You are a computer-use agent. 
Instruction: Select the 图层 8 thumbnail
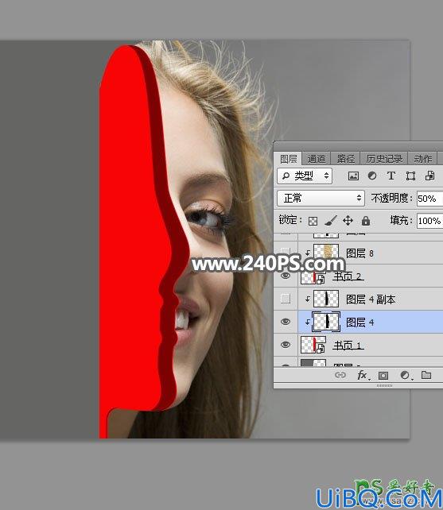click(326, 252)
